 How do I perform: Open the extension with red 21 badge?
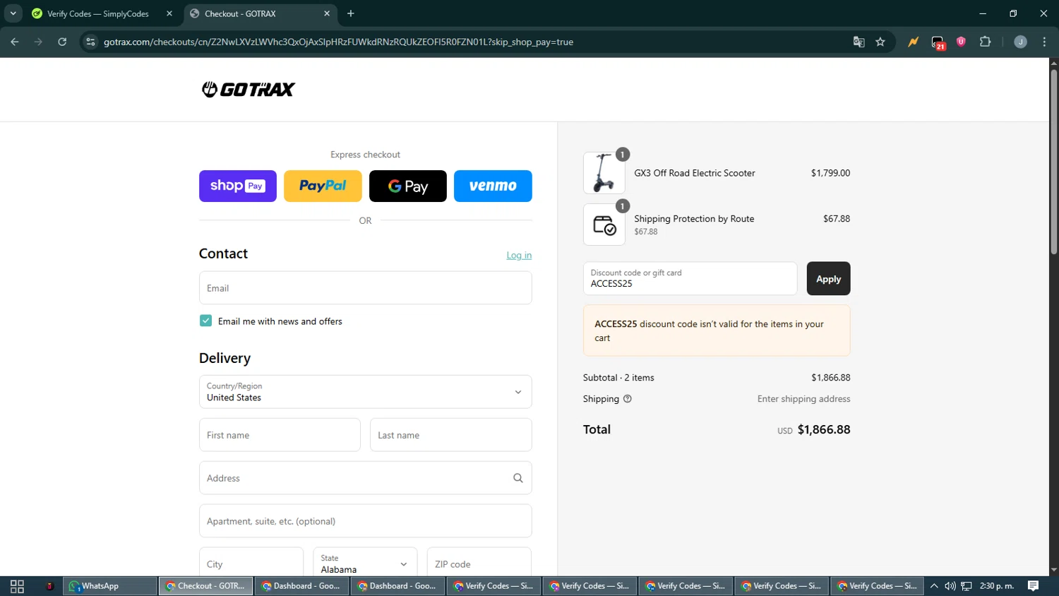[938, 42]
